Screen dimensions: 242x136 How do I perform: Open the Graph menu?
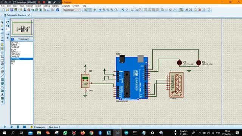[x=38, y=6]
